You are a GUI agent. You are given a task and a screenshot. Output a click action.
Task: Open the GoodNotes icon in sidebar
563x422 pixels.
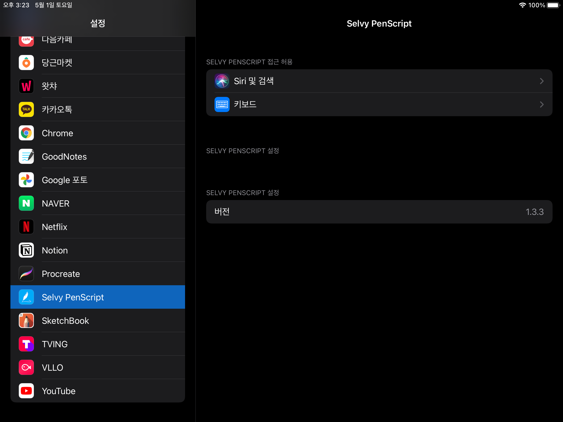point(26,157)
